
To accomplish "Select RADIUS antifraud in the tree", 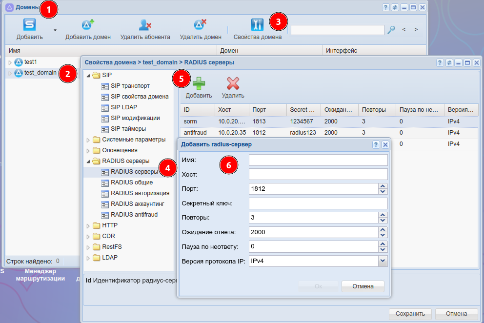I will point(134,215).
